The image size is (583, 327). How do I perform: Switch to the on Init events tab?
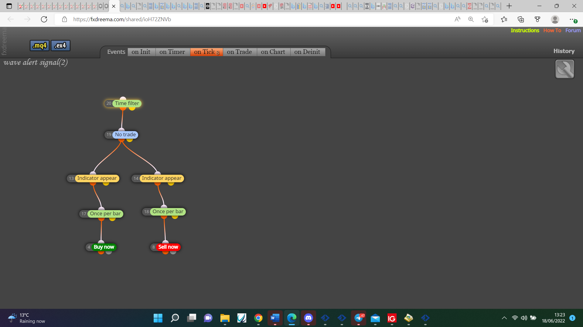click(x=141, y=52)
